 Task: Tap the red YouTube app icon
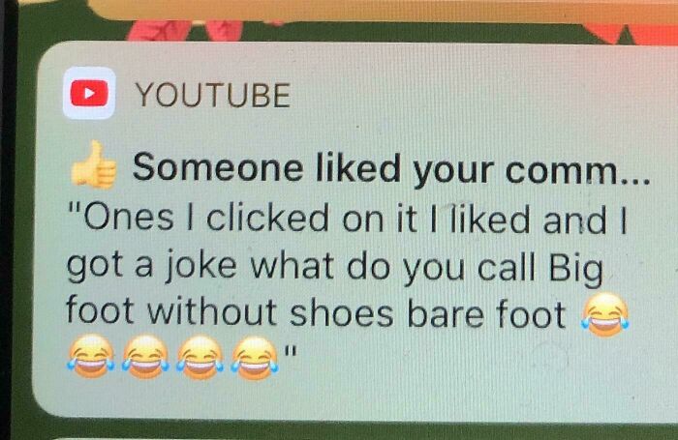coord(89,93)
